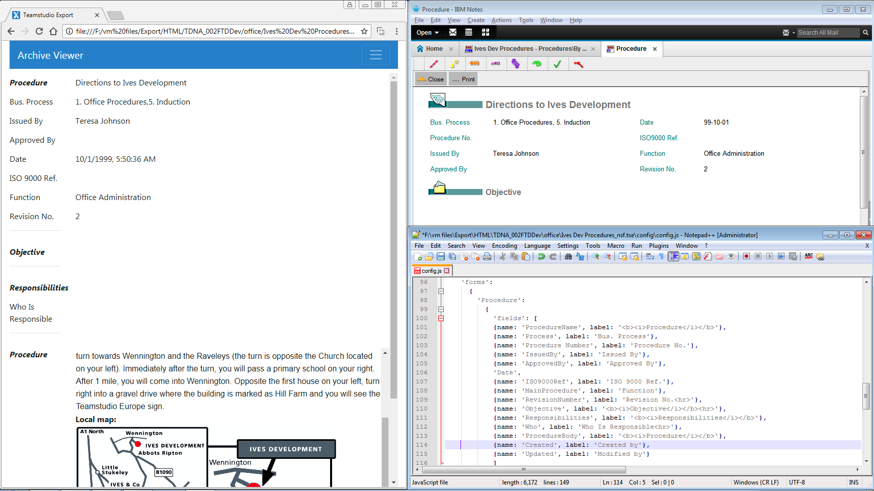Open the Encoding menu in Notepad++

[504, 246]
